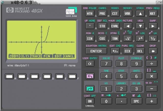Screen dimensions: 163x111
Task: Click the up arrow STACK key
Action: pyautogui.click(x=140, y=13)
